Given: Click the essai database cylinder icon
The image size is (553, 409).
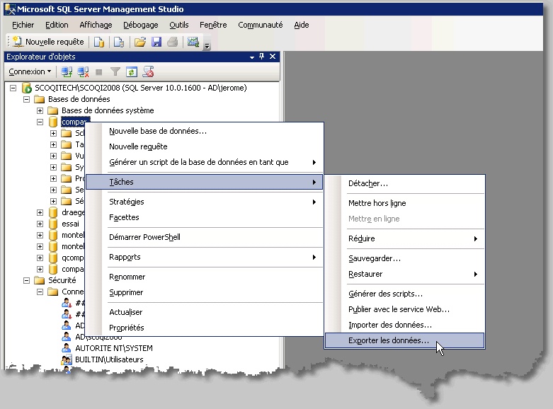Looking at the screenshot, I should tap(53, 224).
